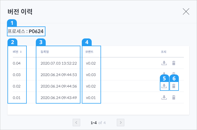The width and height of the screenshot is (197, 130).
Task: Select the date 2020.07.03 13:52:22
Action: tap(59, 63)
